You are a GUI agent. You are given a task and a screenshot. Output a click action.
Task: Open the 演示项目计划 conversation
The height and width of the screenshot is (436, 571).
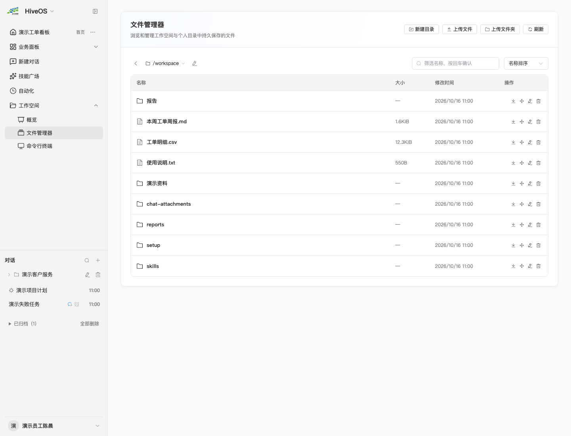(x=54, y=291)
